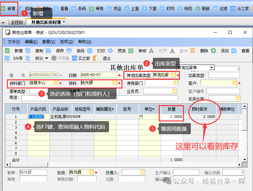Click the 新增 button in main toolbar
This screenshot has width=253, height=191.
click(x=9, y=8)
